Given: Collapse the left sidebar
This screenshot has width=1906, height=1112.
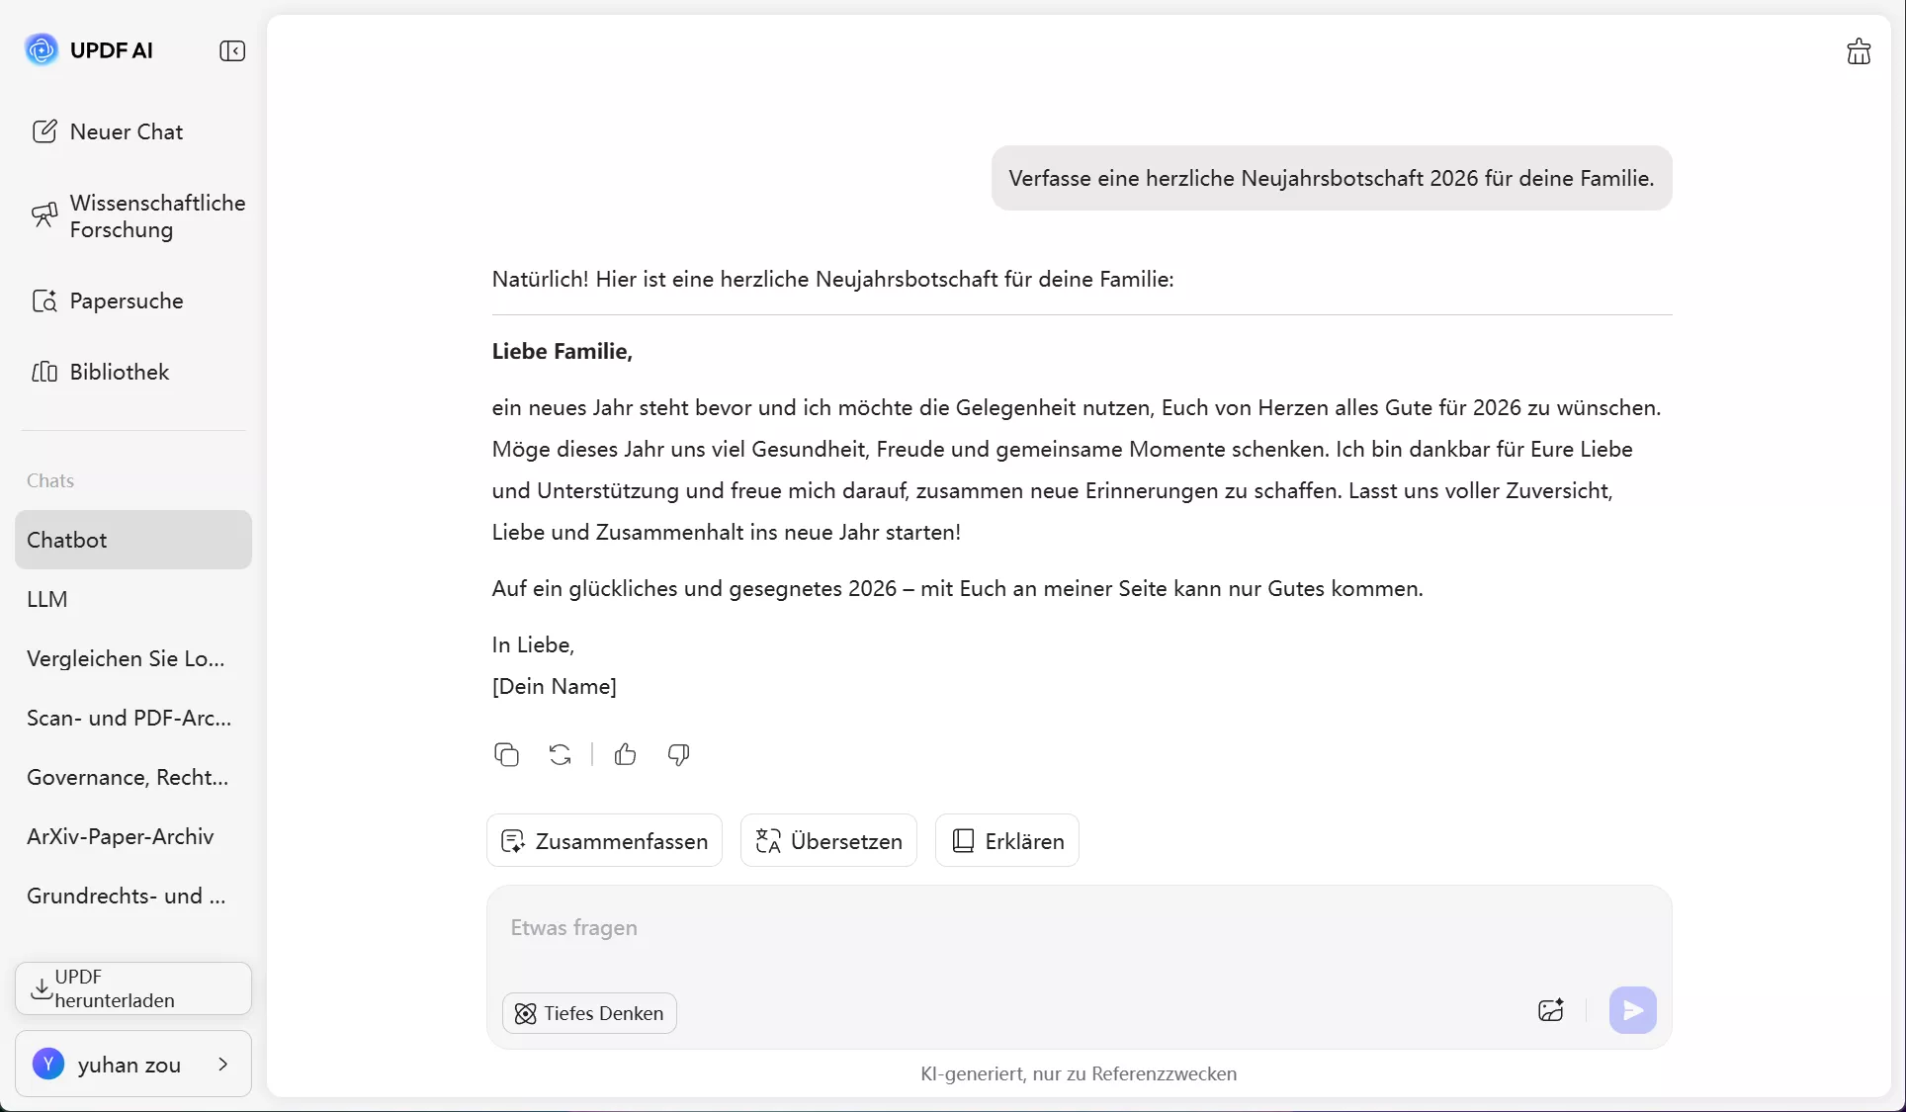Looking at the screenshot, I should [231, 50].
